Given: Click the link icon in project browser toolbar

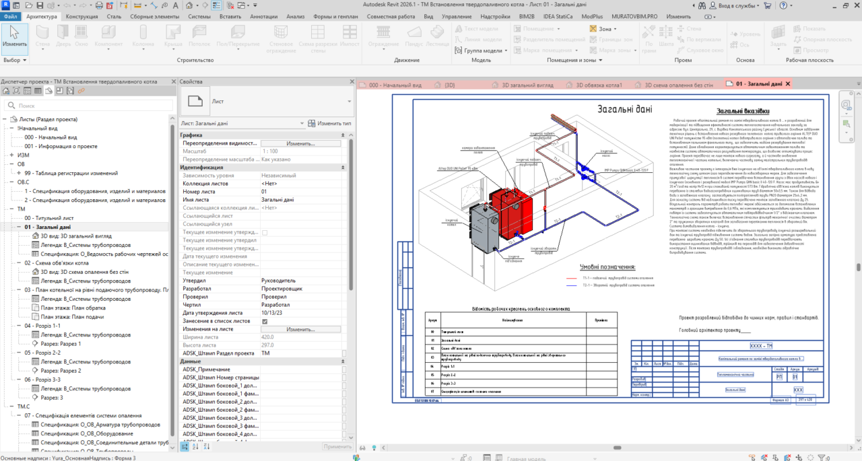Looking at the screenshot, I should click(81, 90).
